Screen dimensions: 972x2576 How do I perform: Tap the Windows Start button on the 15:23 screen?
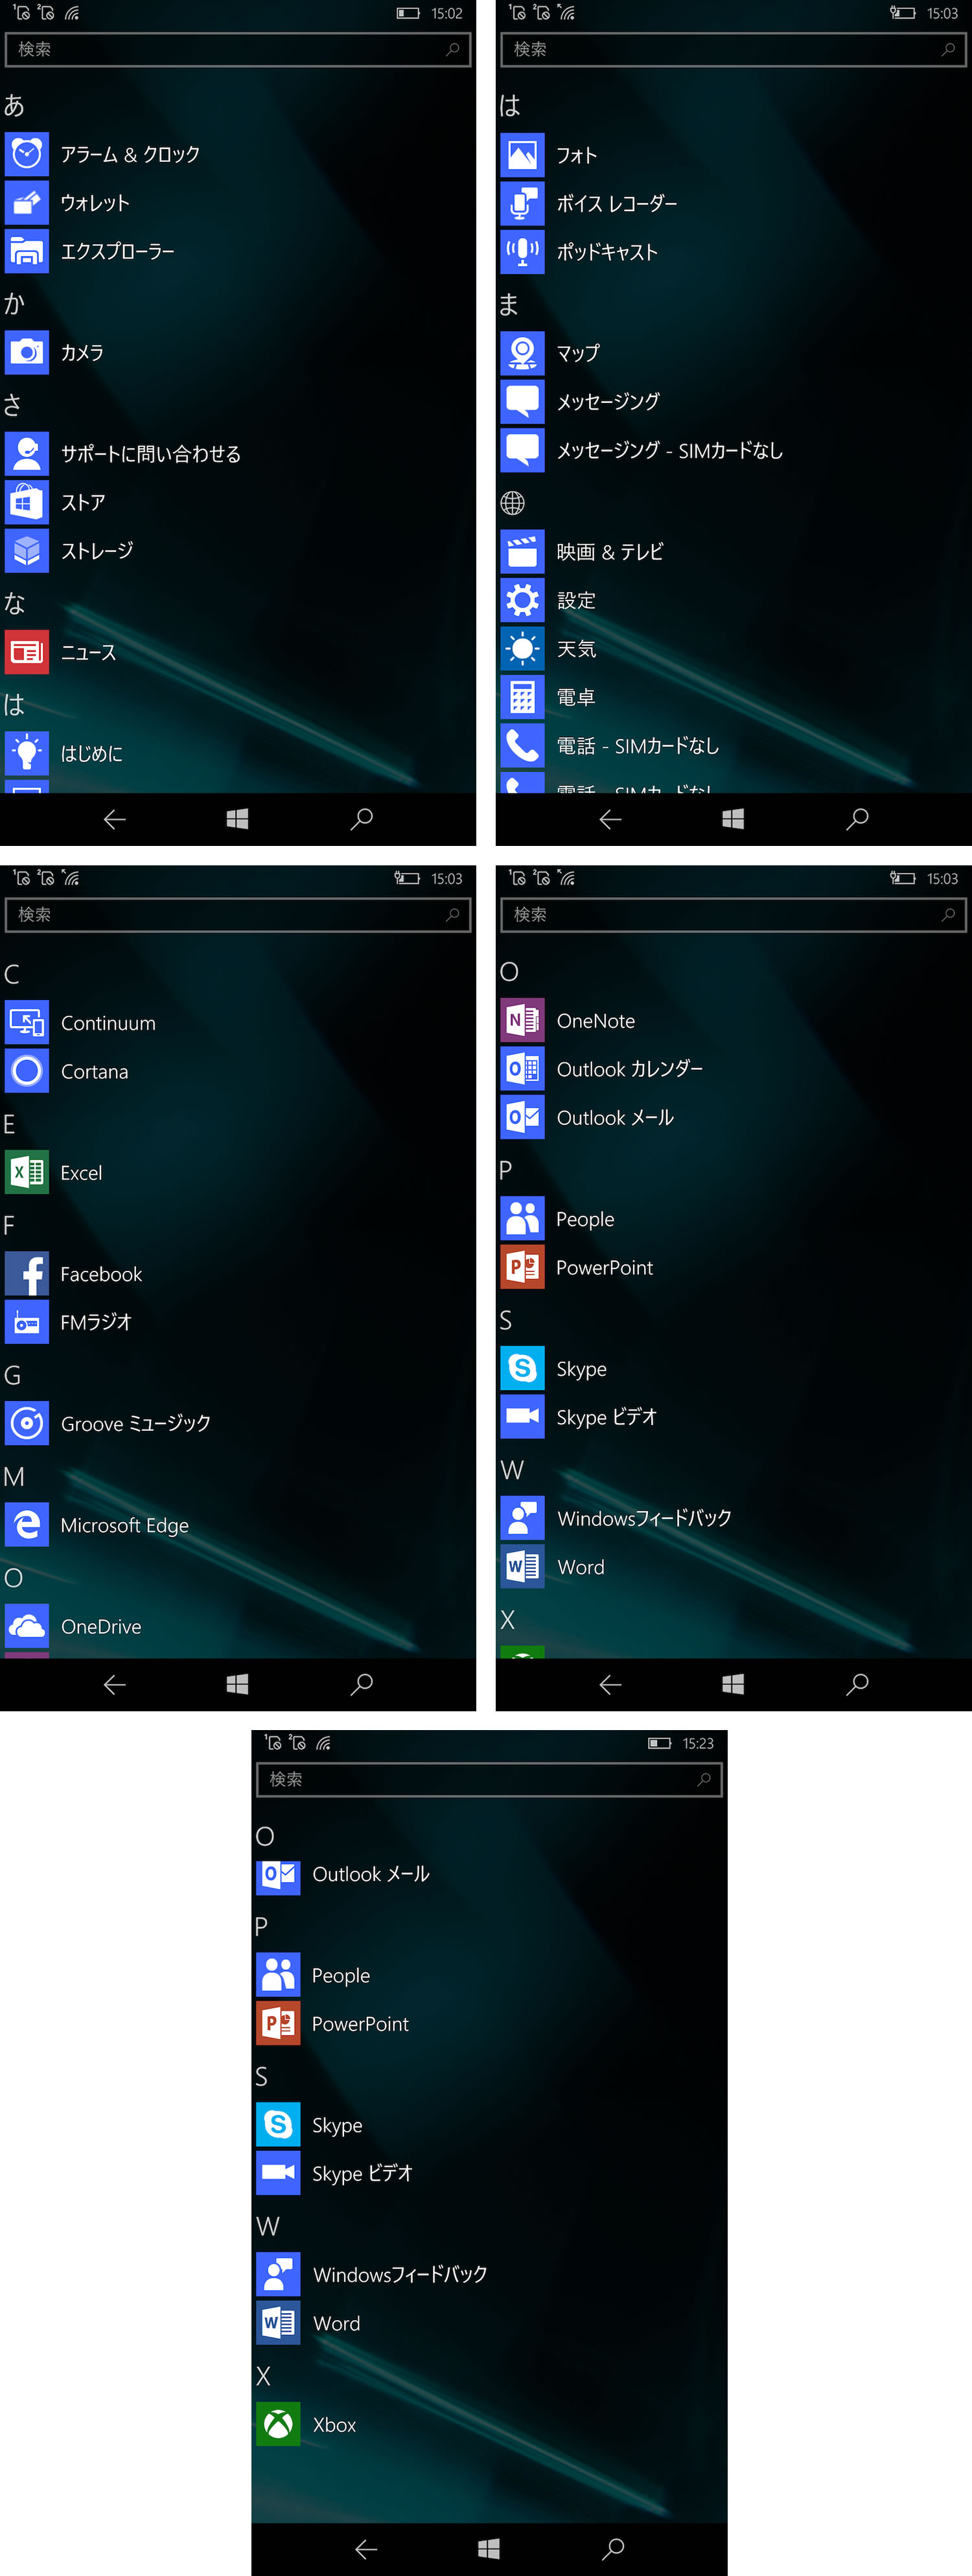point(489,2549)
